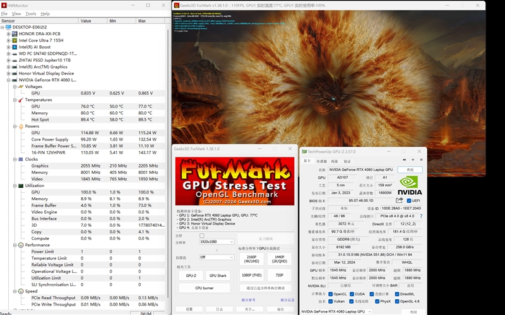505x315 pixels.
Task: Open the 抗锯齿 anti-aliasing dropdown set to Off
Action: tap(217, 257)
